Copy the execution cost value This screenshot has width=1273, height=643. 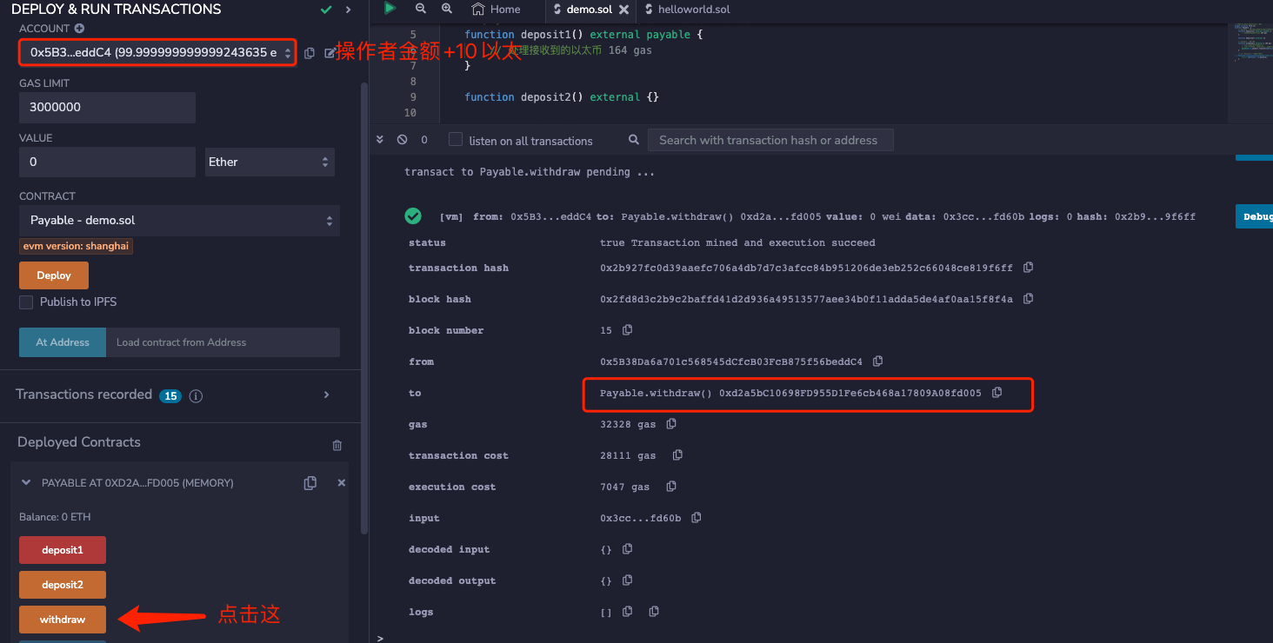click(671, 487)
